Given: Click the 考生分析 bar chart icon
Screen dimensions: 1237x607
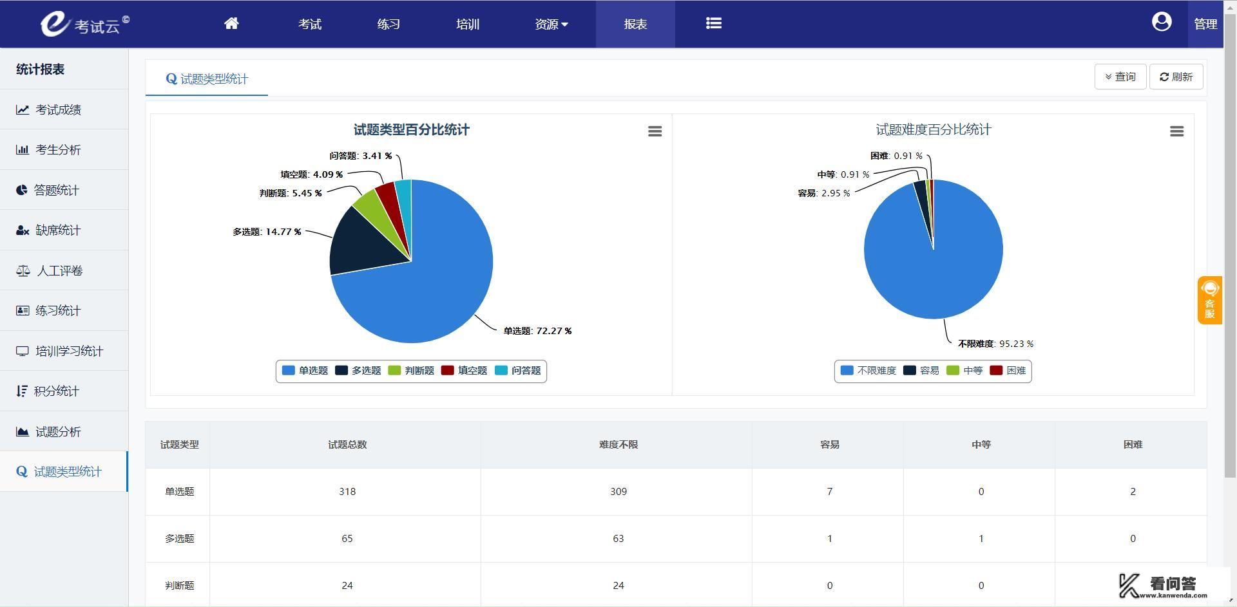Looking at the screenshot, I should click(23, 150).
